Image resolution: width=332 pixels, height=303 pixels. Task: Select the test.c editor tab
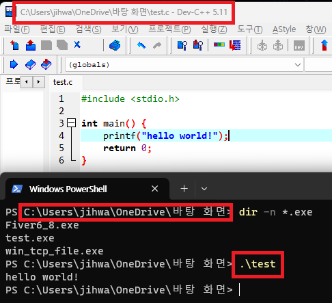pos(63,82)
